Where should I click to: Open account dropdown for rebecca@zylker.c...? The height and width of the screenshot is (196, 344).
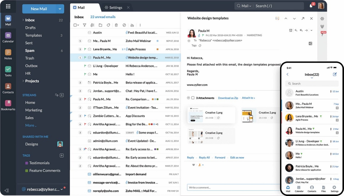pyautogui.click(x=62, y=189)
